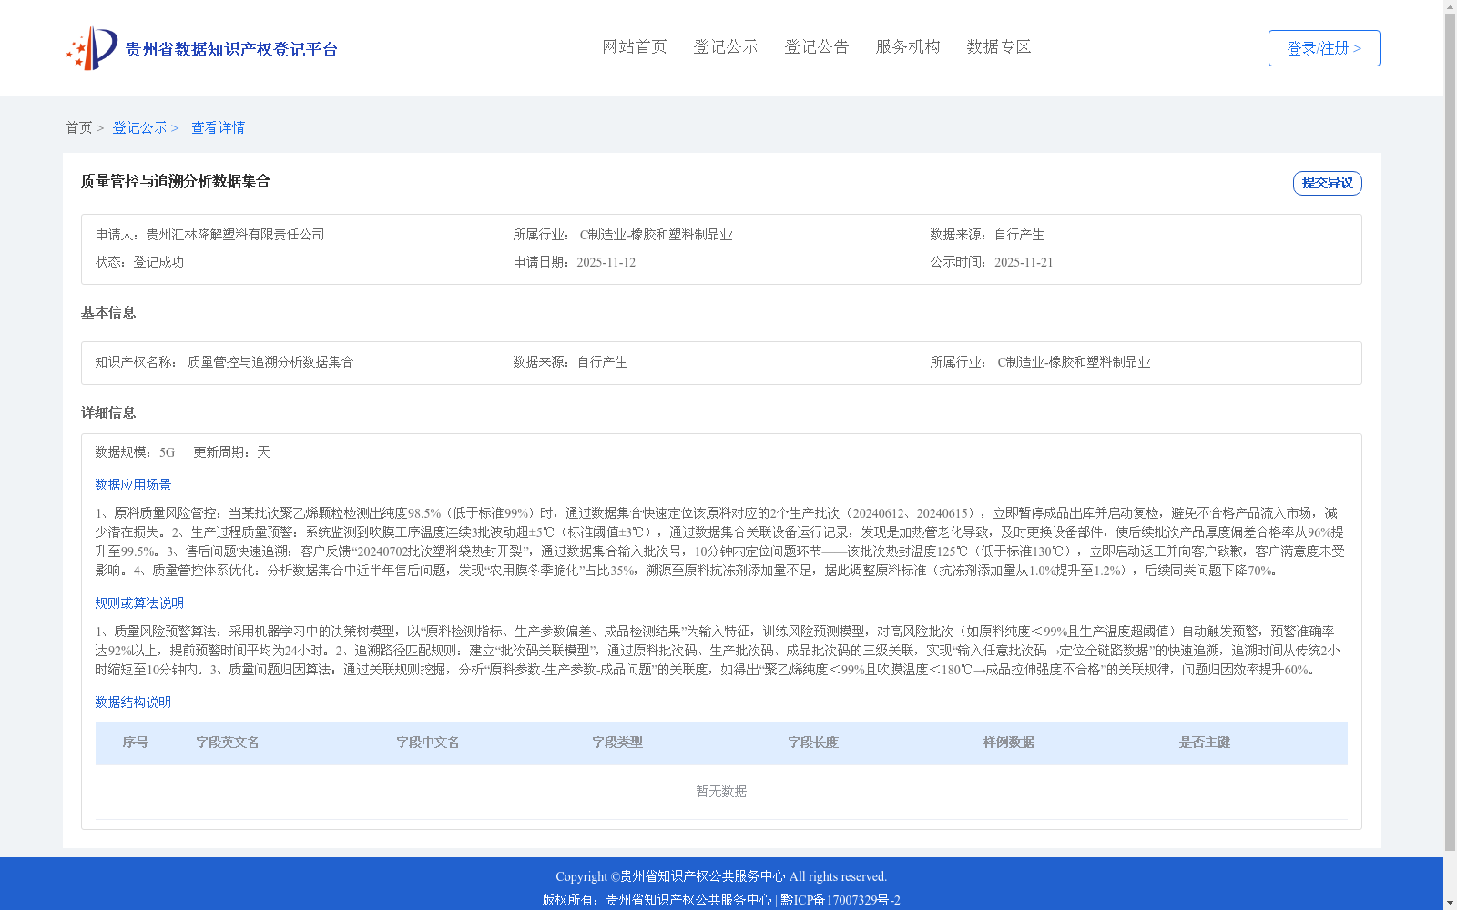1457x910 pixels.
Task: Go to 登记公告 in the top navigation
Action: coord(817,46)
